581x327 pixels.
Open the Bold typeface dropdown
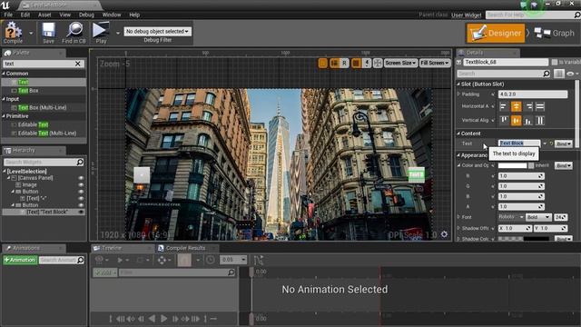point(538,217)
